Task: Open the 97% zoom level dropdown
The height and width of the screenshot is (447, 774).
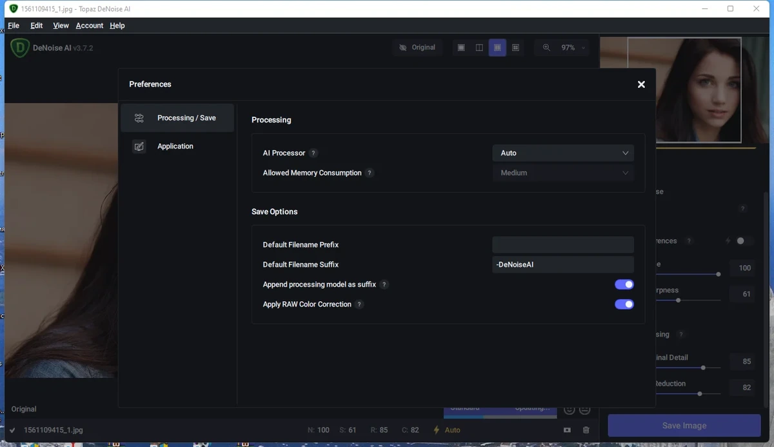Action: (x=573, y=48)
